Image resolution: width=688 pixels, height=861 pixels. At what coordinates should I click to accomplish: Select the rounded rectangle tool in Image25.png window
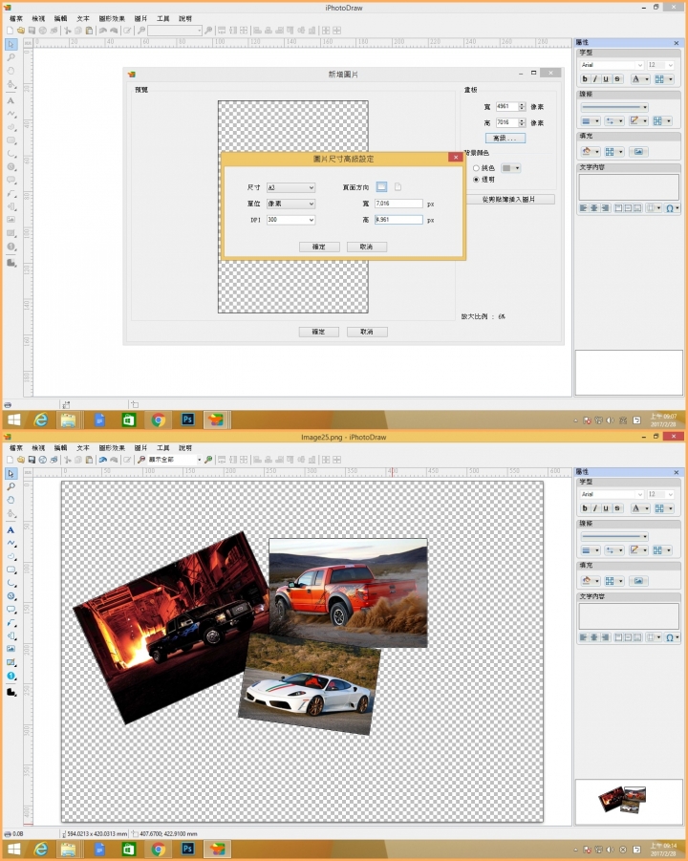pyautogui.click(x=11, y=570)
